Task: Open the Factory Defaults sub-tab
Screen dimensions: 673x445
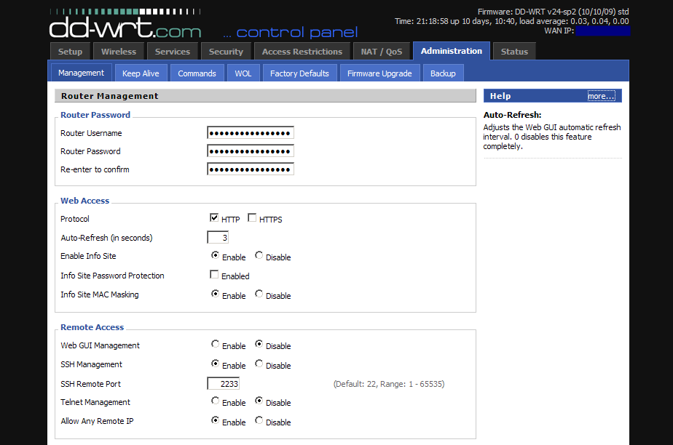Action: pos(299,73)
